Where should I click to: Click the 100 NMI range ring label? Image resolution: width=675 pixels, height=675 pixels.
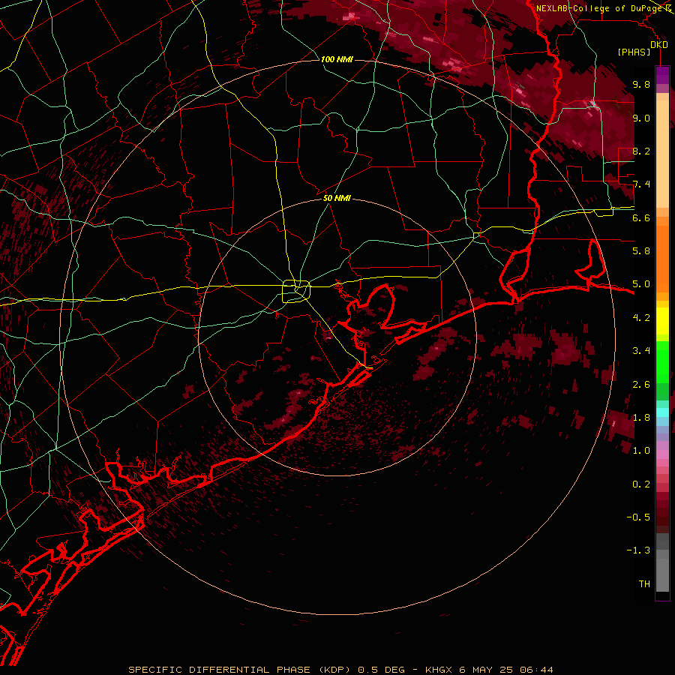[337, 59]
